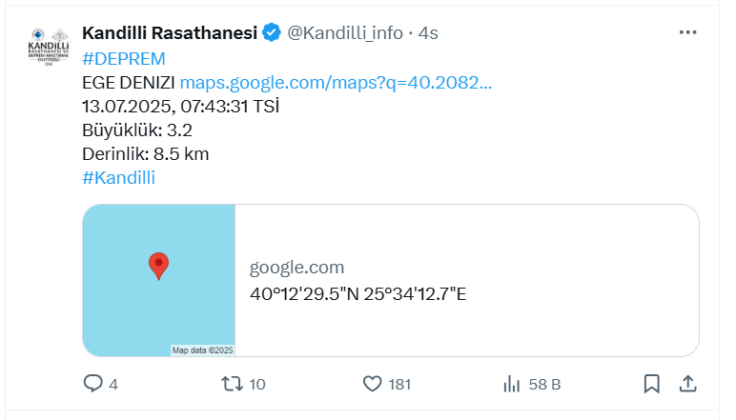This screenshot has height=420, width=736.
Task: Click the repost arrows icon
Action: 233,384
